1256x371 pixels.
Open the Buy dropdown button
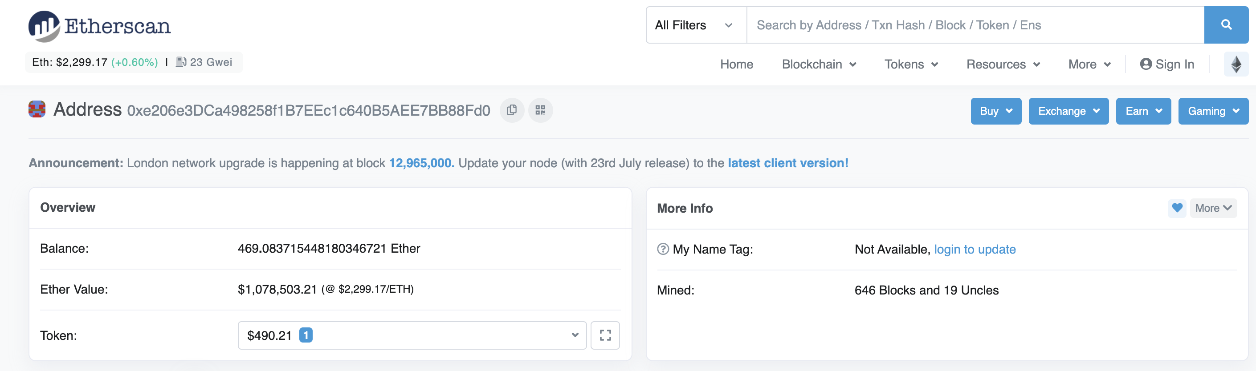(x=995, y=111)
